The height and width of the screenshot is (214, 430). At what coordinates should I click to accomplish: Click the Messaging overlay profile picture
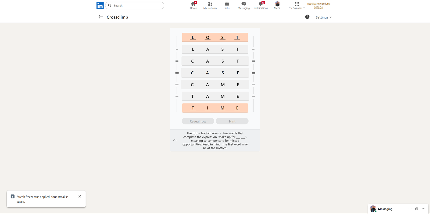click(x=373, y=209)
